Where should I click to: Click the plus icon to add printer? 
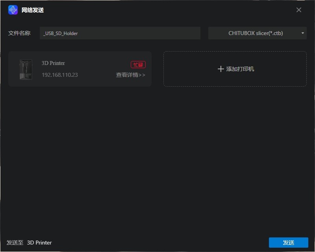(220, 69)
